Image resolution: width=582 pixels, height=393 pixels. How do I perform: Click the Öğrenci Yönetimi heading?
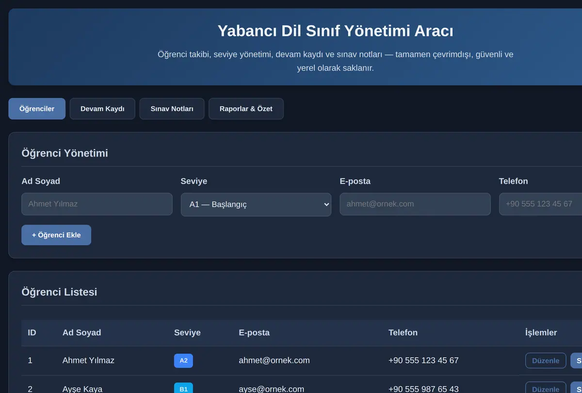[x=65, y=153]
